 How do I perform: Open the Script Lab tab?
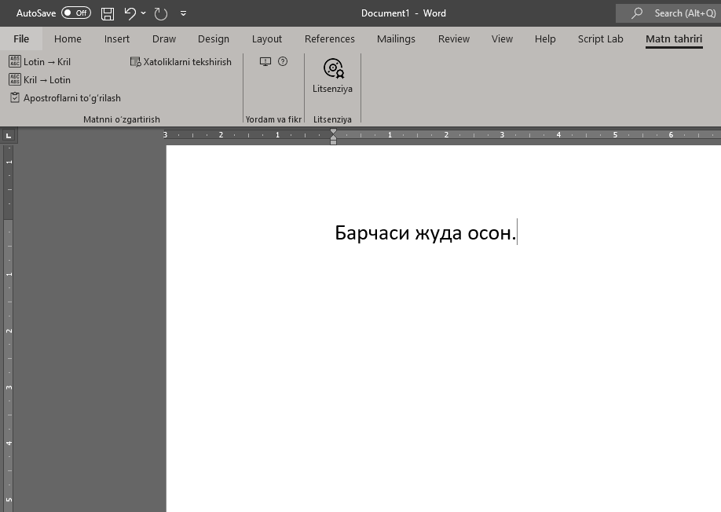pos(600,38)
